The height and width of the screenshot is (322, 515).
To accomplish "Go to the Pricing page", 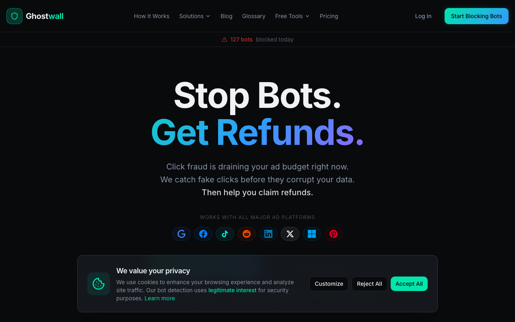I will [x=329, y=16].
